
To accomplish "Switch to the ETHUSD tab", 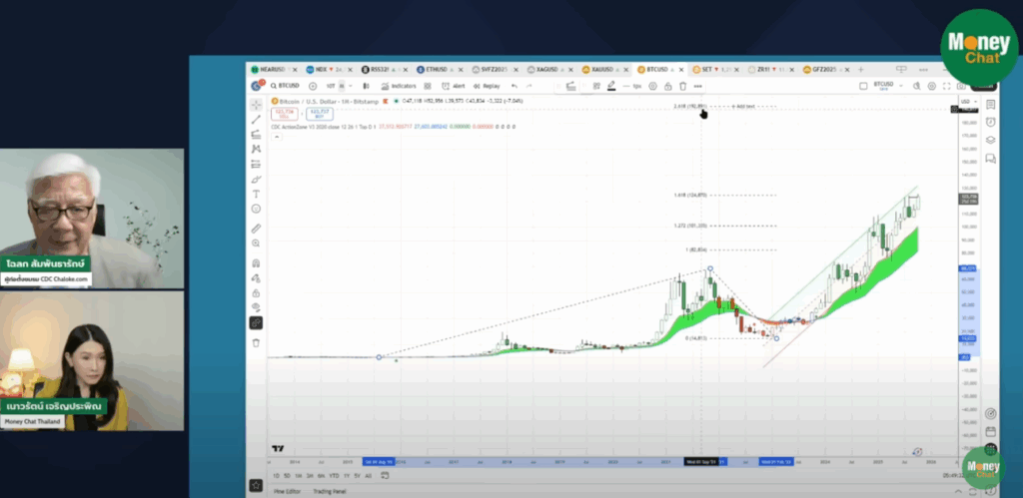I will (x=436, y=69).
